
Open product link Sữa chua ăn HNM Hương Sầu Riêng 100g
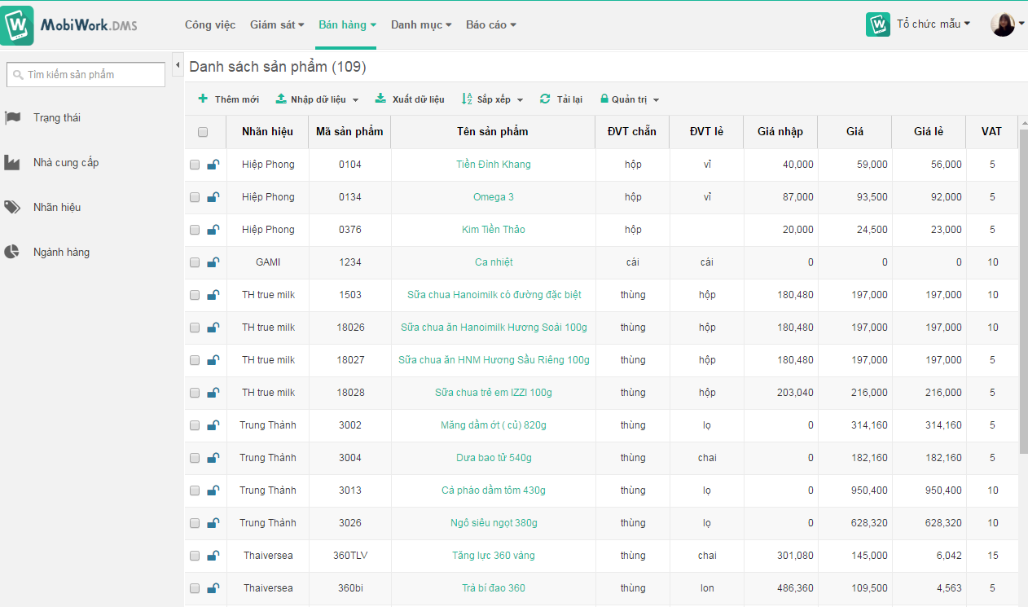tap(494, 360)
